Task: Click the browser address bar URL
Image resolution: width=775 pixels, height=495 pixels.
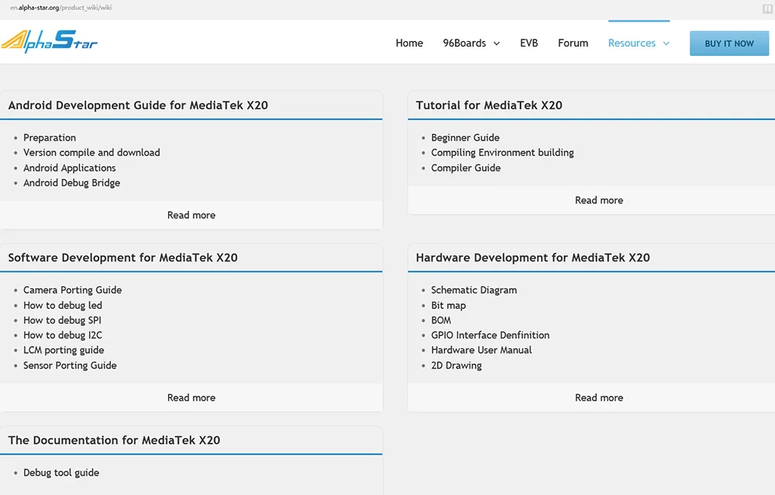Action: click(x=60, y=8)
